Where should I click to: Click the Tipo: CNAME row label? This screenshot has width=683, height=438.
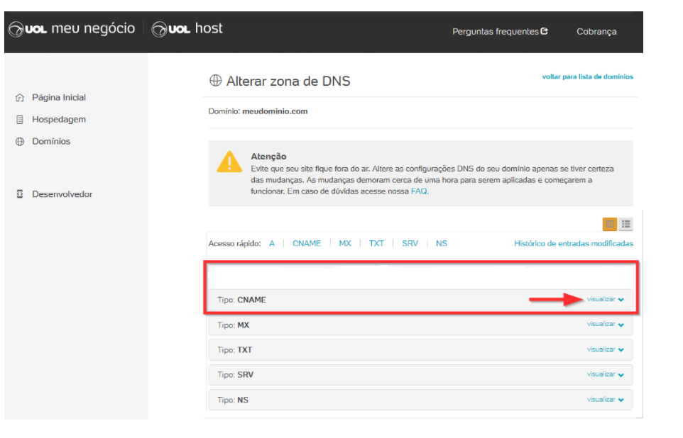242,300
